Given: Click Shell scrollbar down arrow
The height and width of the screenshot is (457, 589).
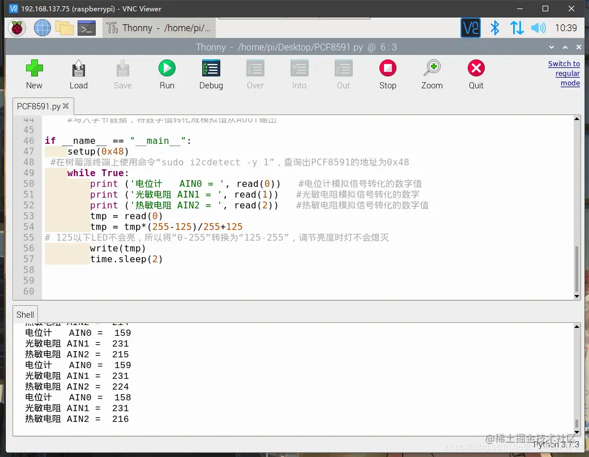Looking at the screenshot, I should (x=577, y=432).
